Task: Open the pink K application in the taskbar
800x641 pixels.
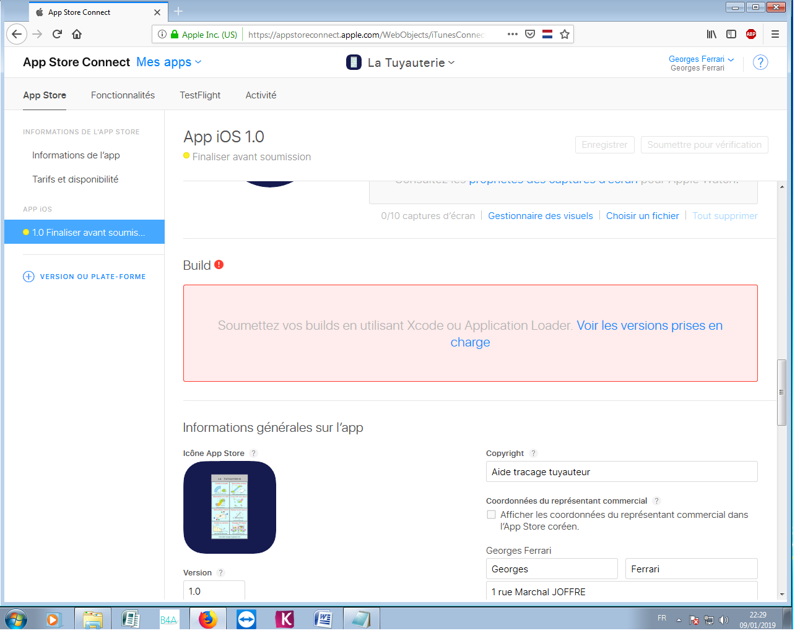Action: tap(285, 619)
